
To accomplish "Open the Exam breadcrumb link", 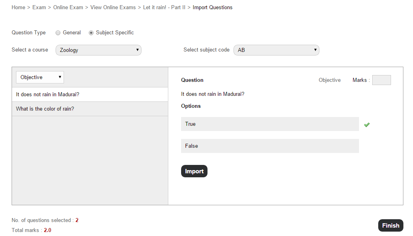I will 39,7.
